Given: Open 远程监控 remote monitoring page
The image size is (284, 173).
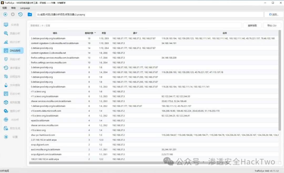Looking at the screenshot, I should click(x=13, y=77).
